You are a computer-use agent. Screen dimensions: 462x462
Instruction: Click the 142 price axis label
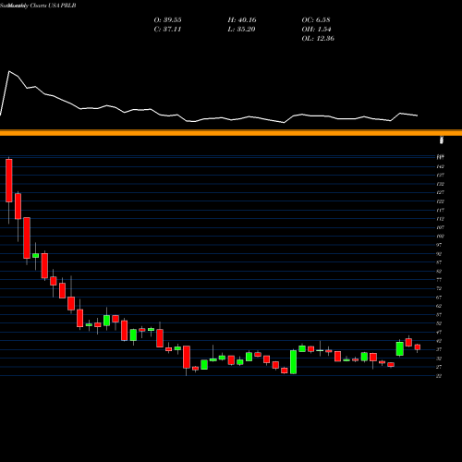pyautogui.click(x=440, y=166)
